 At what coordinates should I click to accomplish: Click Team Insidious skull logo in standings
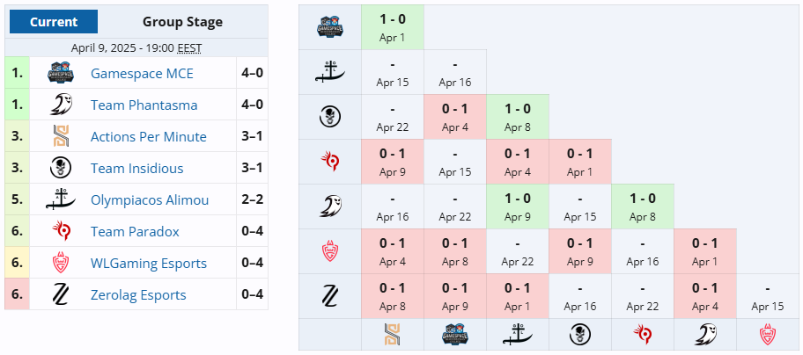[61, 168]
